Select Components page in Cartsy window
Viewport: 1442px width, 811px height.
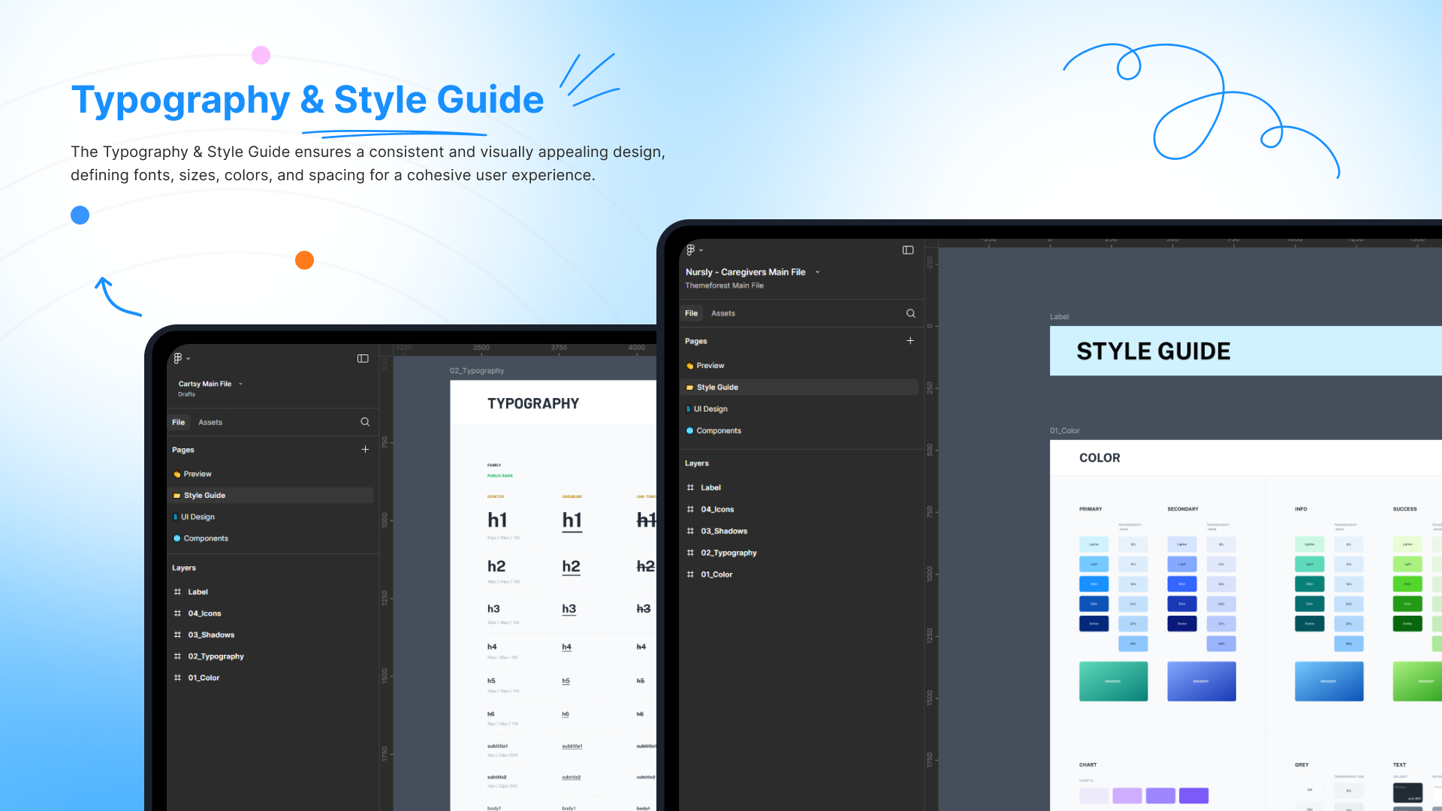205,538
